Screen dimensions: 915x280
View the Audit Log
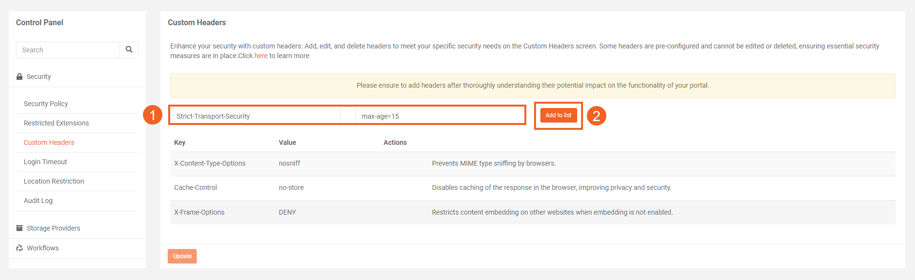point(38,201)
